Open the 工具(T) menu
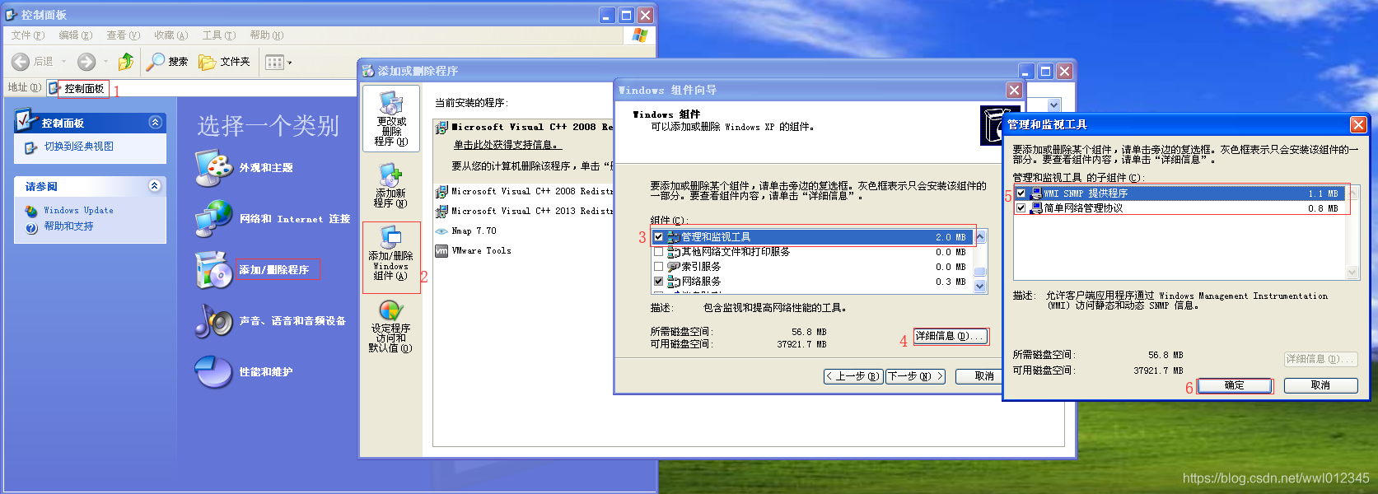The width and height of the screenshot is (1378, 494). pos(219,35)
